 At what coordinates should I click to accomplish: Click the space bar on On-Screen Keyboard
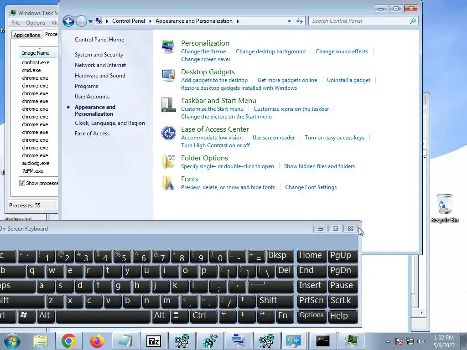[x=103, y=316]
